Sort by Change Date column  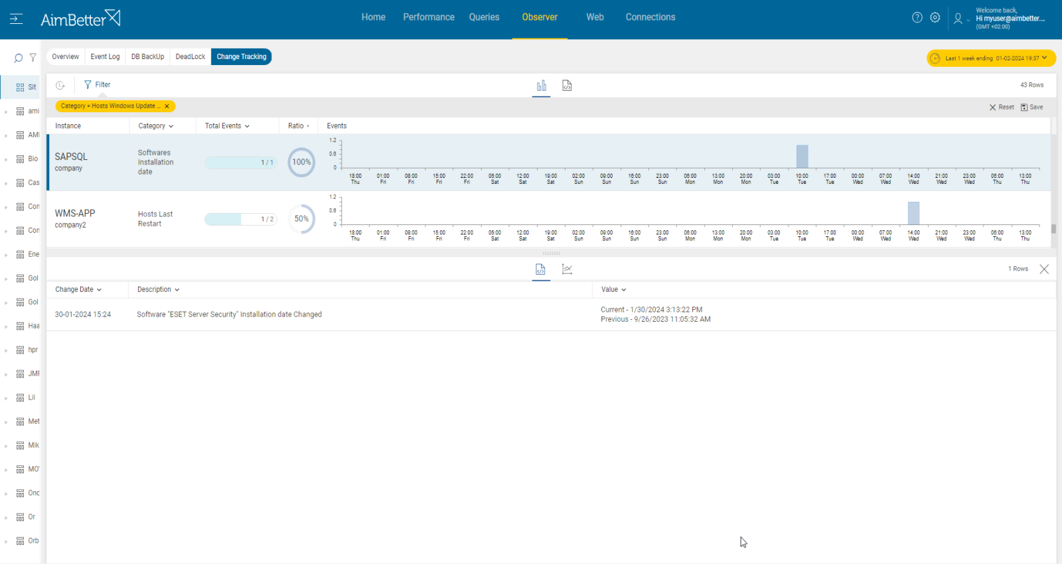[x=78, y=290]
